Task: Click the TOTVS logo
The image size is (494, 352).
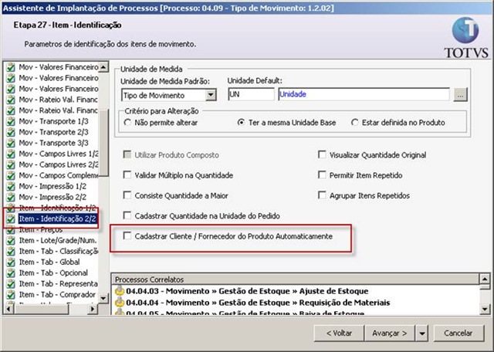Action: 466,38
